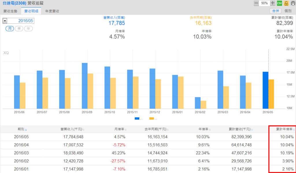This screenshot has height=173, width=296.
Task: Zoom in with the plus button
Action: 273,3
